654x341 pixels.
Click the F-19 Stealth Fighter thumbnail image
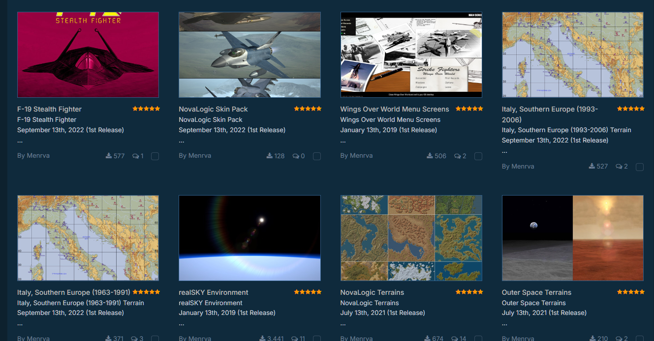[x=88, y=55]
